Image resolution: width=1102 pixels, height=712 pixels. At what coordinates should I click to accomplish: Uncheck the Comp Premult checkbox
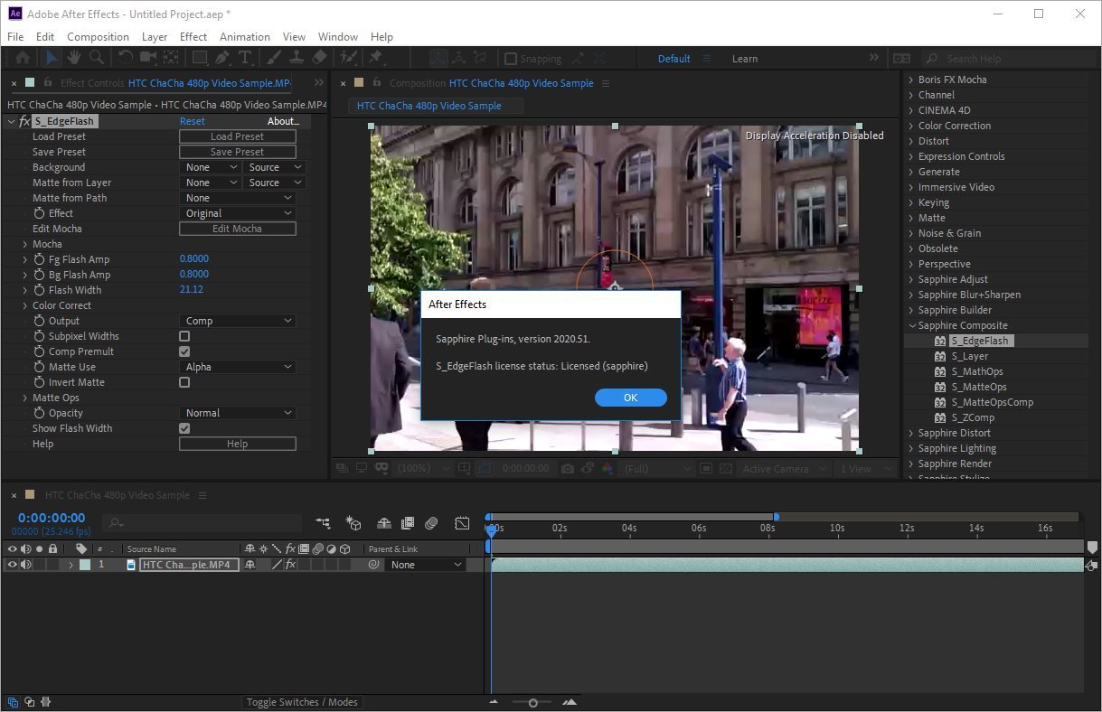[184, 351]
